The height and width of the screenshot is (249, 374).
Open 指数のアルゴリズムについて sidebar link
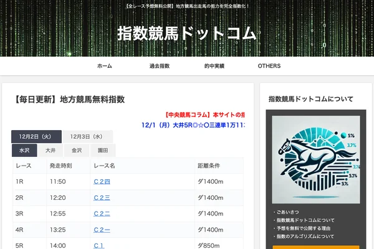click(305, 237)
